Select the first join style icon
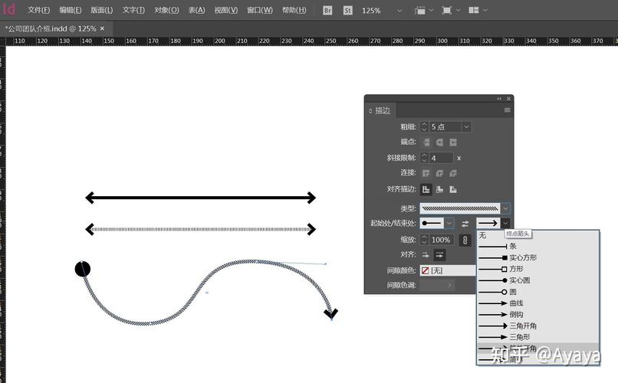The height and width of the screenshot is (383, 618). point(426,173)
